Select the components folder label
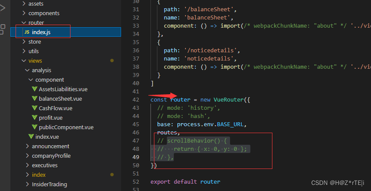The width and height of the screenshot is (371, 191). [x=44, y=13]
